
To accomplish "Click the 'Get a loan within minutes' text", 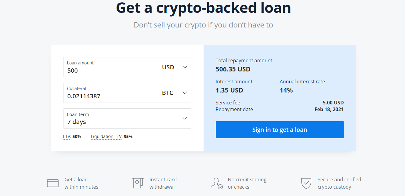I will pyautogui.click(x=81, y=183).
